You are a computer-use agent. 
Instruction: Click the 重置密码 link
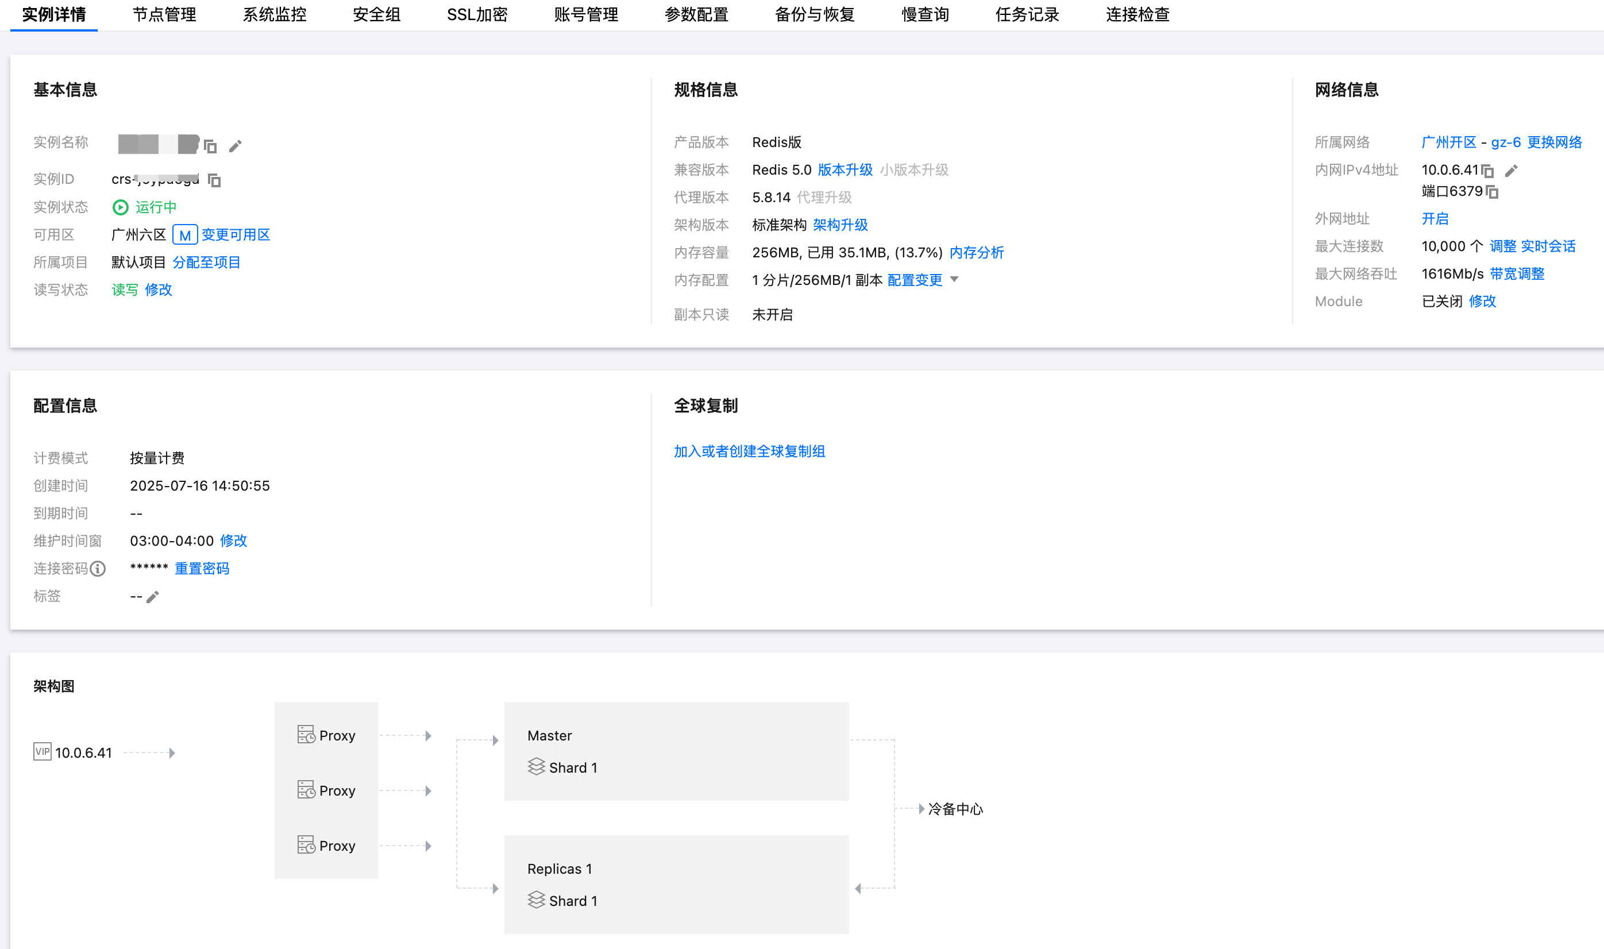pos(202,569)
